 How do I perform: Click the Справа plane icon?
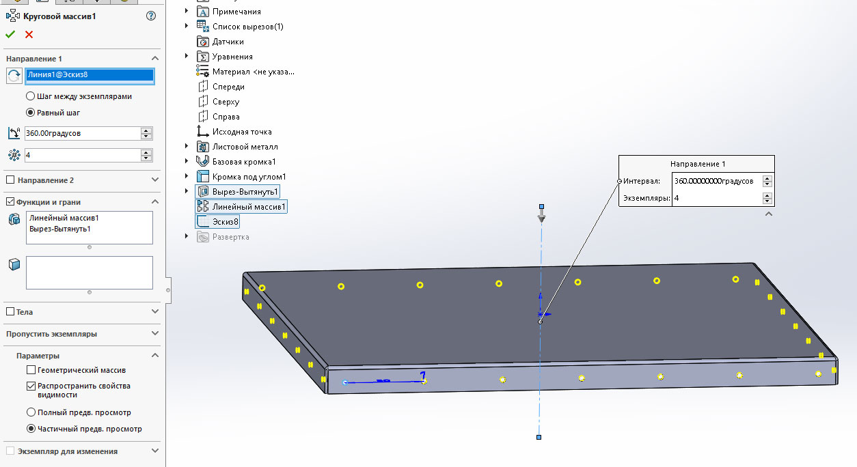tap(202, 117)
